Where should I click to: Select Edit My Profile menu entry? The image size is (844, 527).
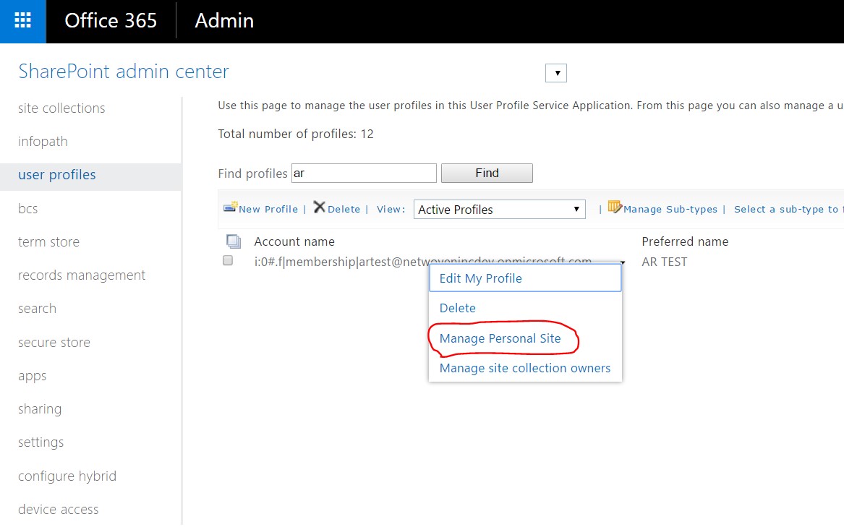click(481, 278)
